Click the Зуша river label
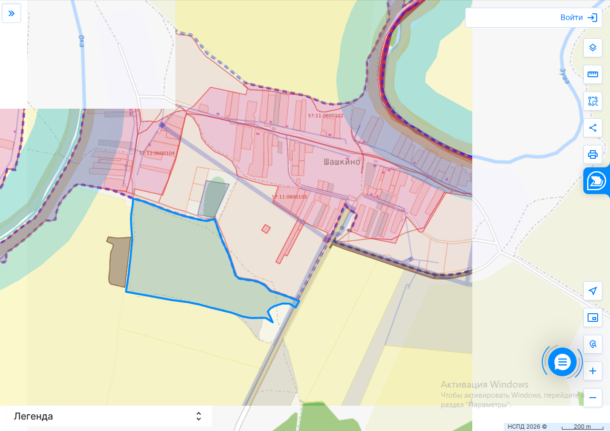 pos(564,76)
